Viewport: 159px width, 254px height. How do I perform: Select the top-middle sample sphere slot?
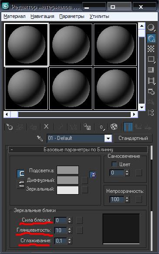click(x=71, y=45)
